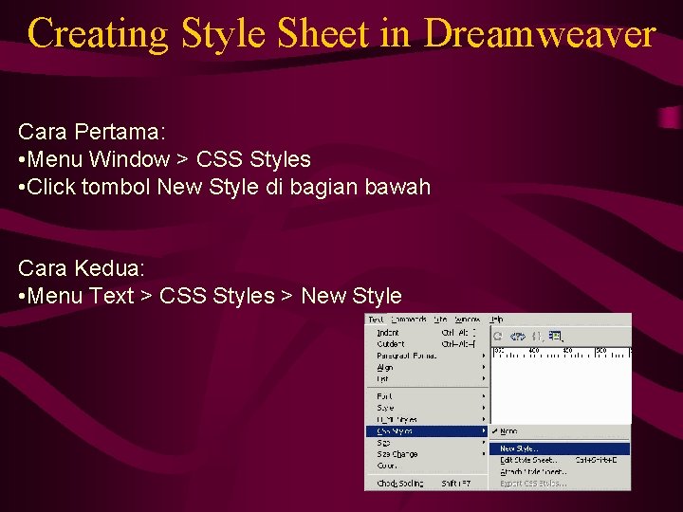Expand the Paragraph Format submenu
The height and width of the screenshot is (512, 683).
pyautogui.click(x=427, y=356)
